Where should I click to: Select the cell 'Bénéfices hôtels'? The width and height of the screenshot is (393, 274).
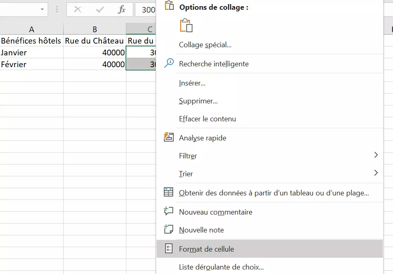tap(31, 41)
